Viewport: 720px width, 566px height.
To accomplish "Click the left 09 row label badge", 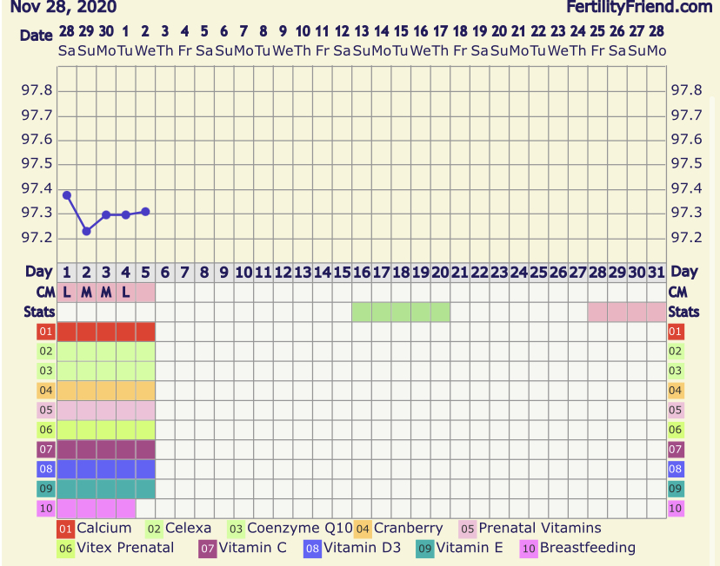I will [x=46, y=489].
